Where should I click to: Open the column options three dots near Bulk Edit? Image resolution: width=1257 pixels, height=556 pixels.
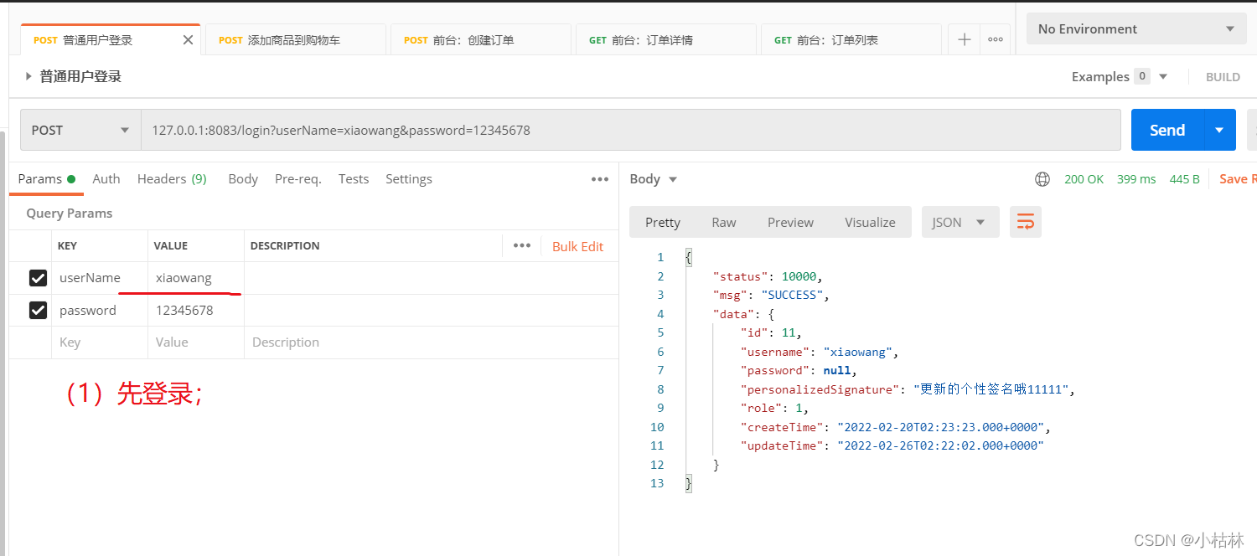point(522,245)
